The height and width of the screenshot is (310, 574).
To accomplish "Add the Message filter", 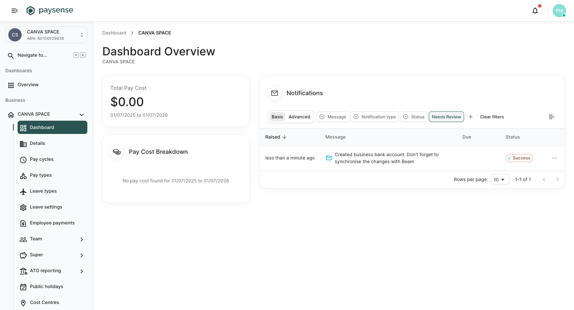I will click(333, 117).
